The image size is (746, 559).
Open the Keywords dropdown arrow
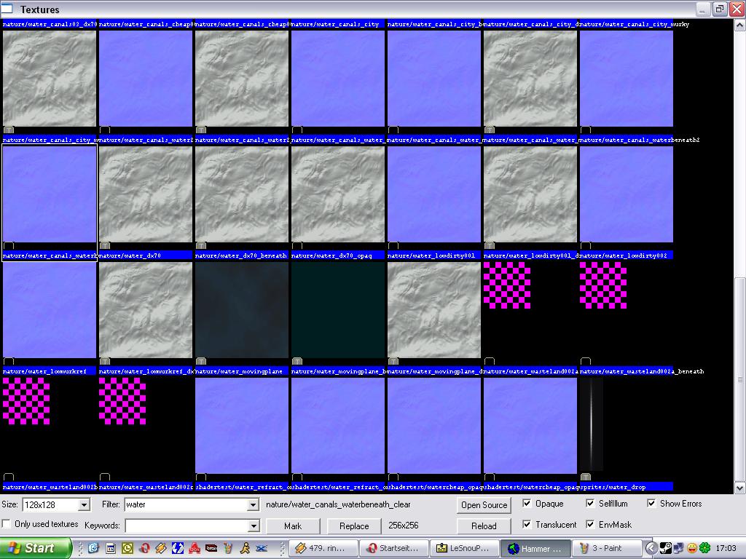pyautogui.click(x=253, y=526)
